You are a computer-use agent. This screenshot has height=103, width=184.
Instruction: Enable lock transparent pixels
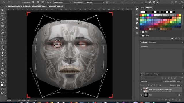[x=149, y=85]
